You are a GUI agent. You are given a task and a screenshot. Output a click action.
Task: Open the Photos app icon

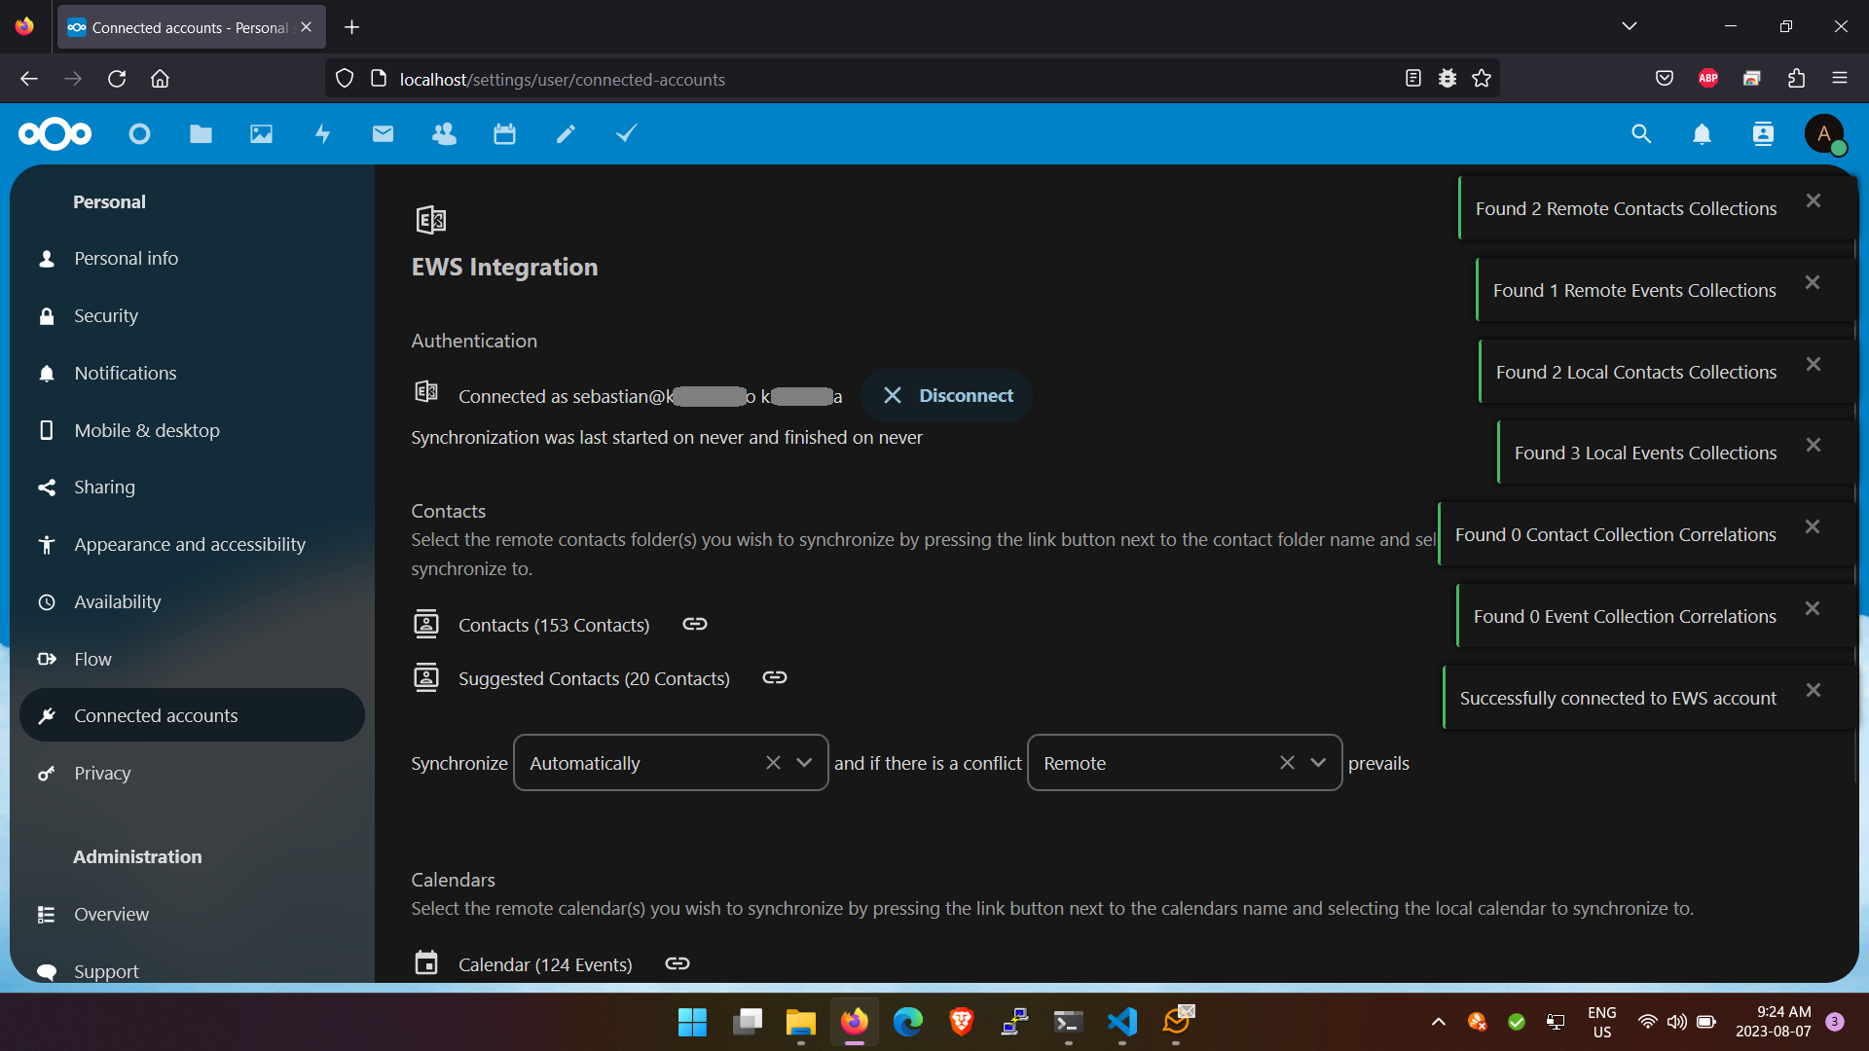[261, 134]
